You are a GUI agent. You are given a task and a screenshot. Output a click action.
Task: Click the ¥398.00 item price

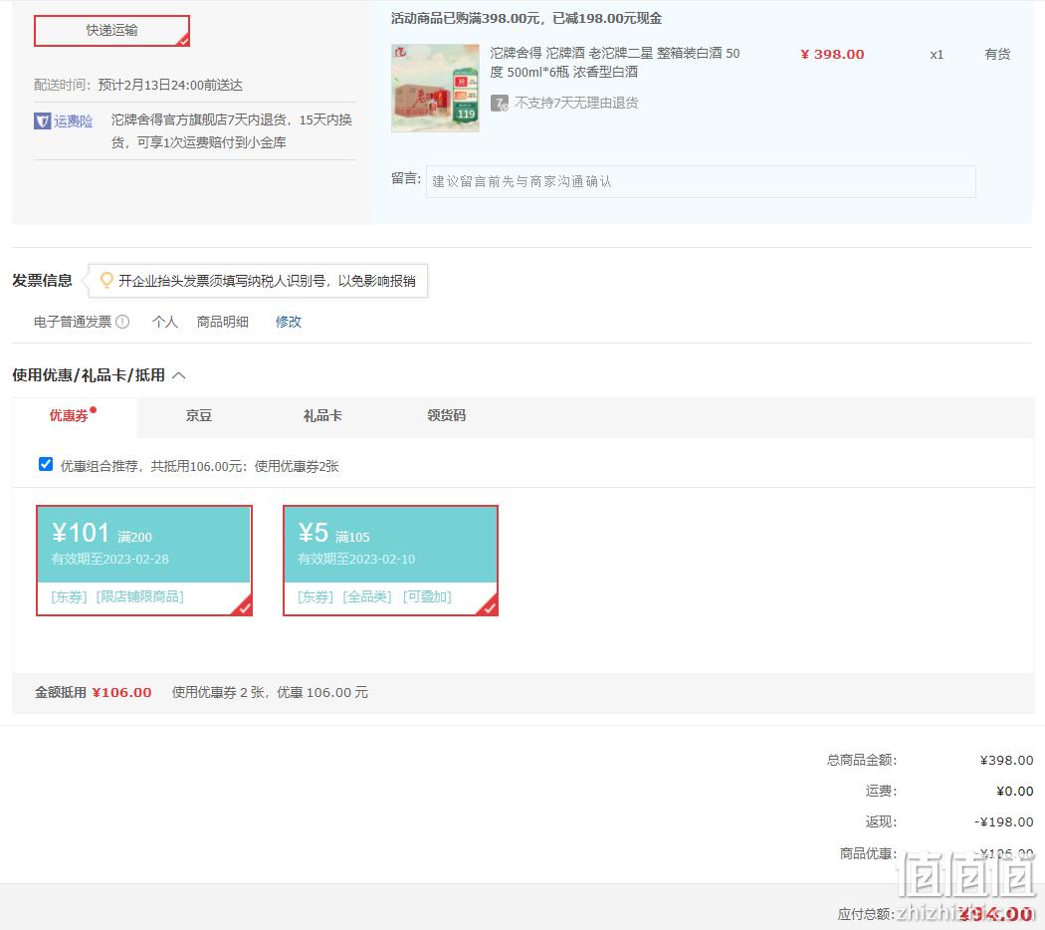[832, 54]
